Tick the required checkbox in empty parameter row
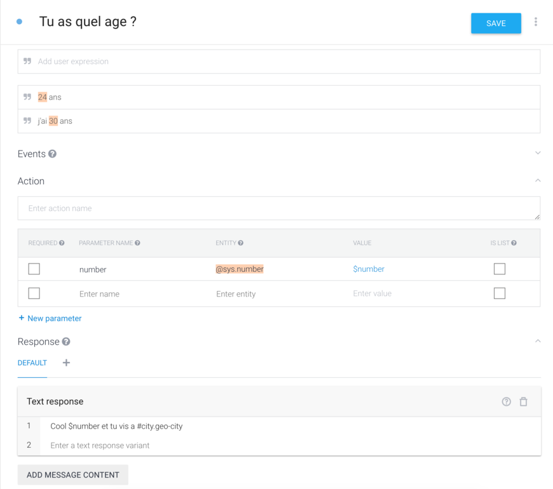Viewport: 553px width, 489px height. click(x=34, y=293)
